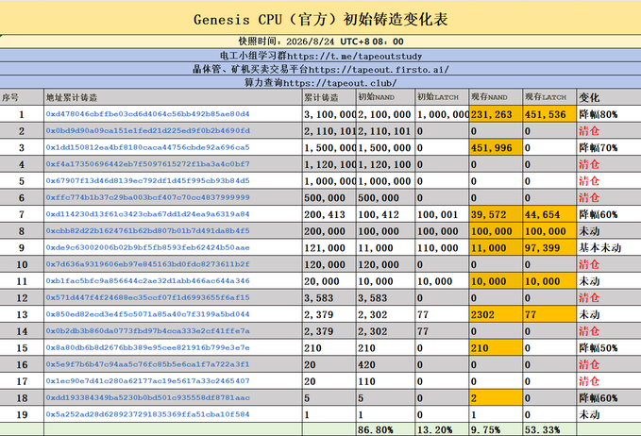
Task: Select the highlighted cell 231,263
Action: click(496, 114)
